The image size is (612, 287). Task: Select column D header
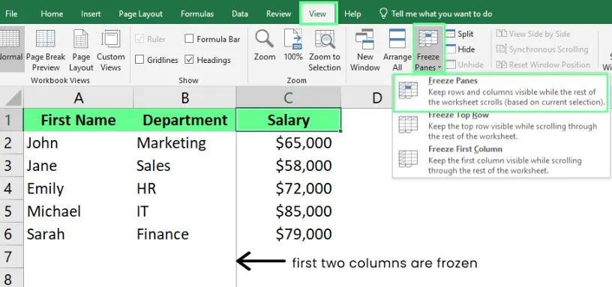click(x=376, y=97)
